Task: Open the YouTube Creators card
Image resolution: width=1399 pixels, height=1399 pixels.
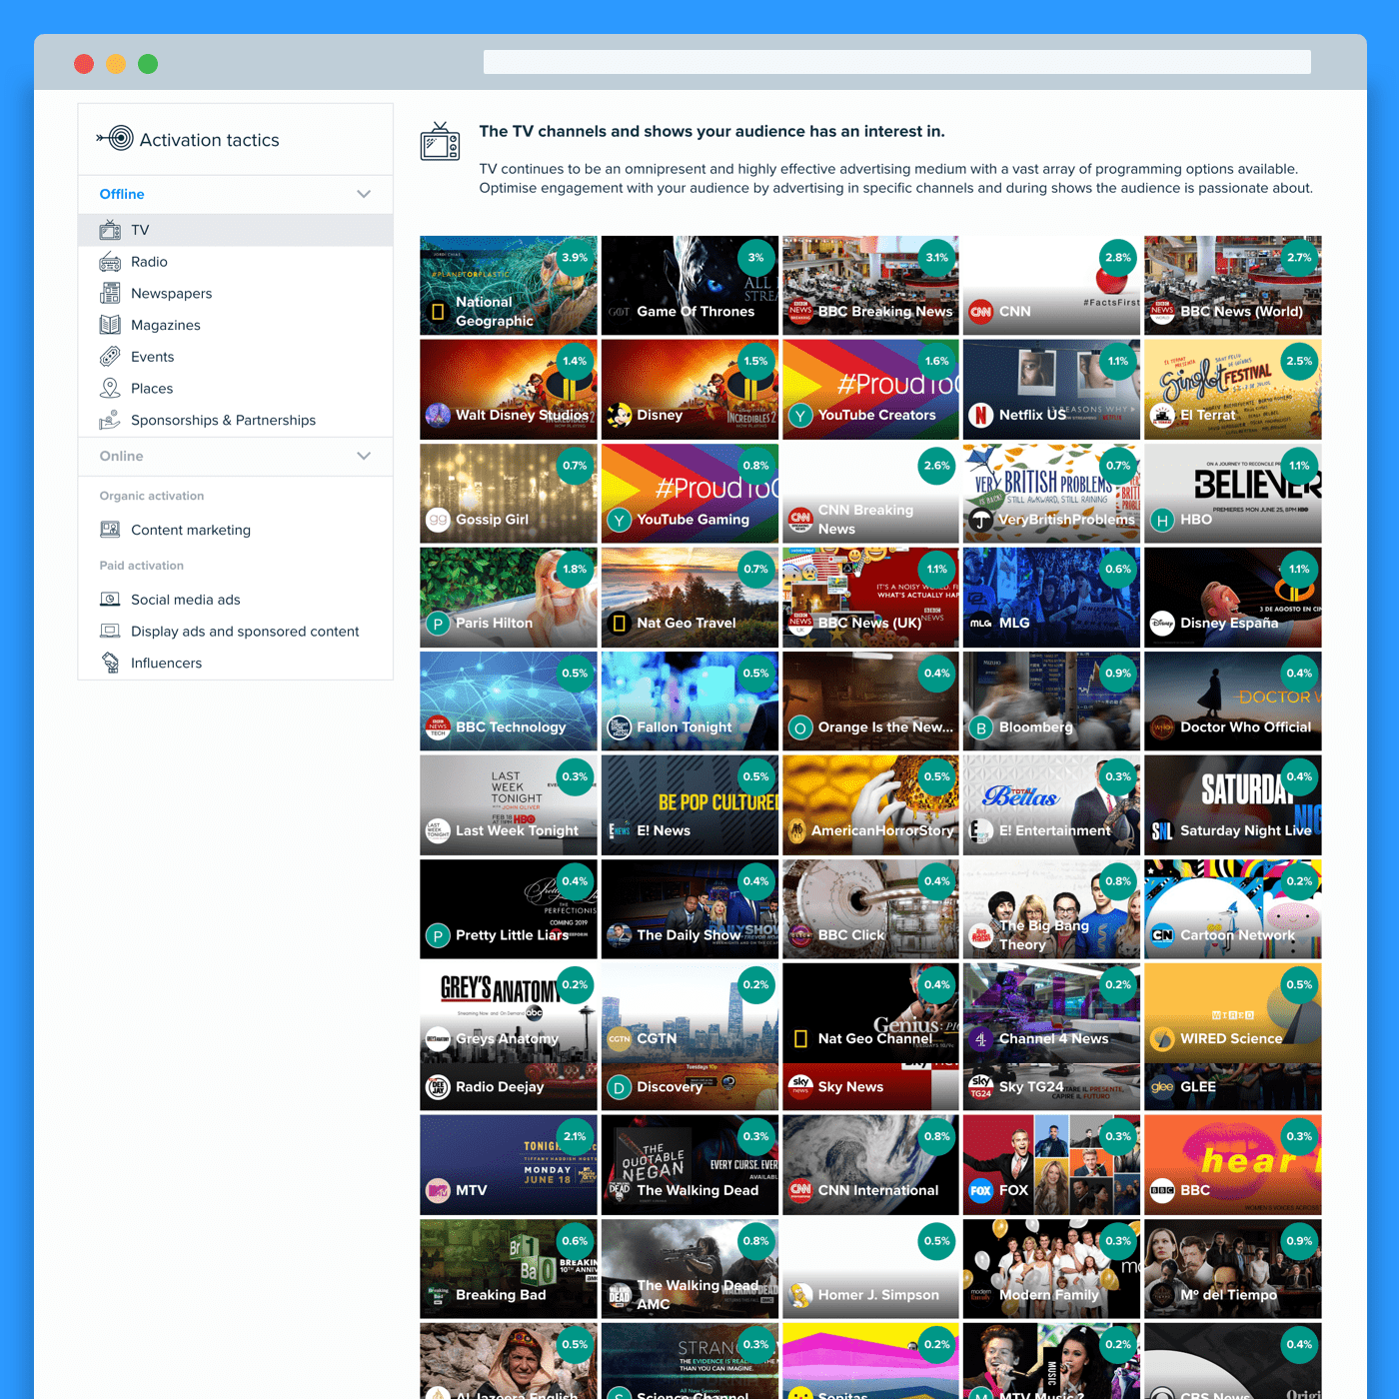Action: point(870,389)
